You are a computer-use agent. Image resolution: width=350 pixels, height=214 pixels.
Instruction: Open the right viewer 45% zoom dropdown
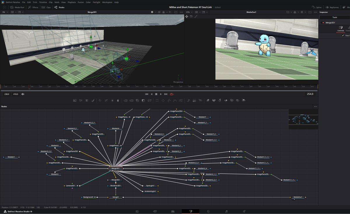[x=190, y=12]
